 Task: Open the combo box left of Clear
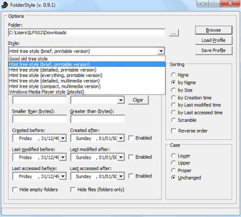click(x=121, y=100)
